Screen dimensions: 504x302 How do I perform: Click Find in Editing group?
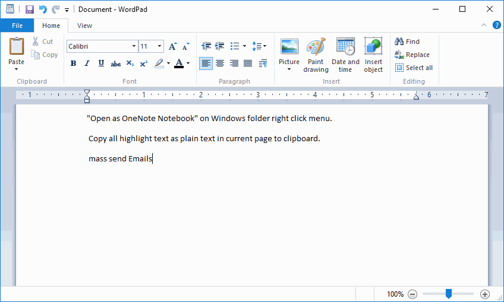(407, 42)
